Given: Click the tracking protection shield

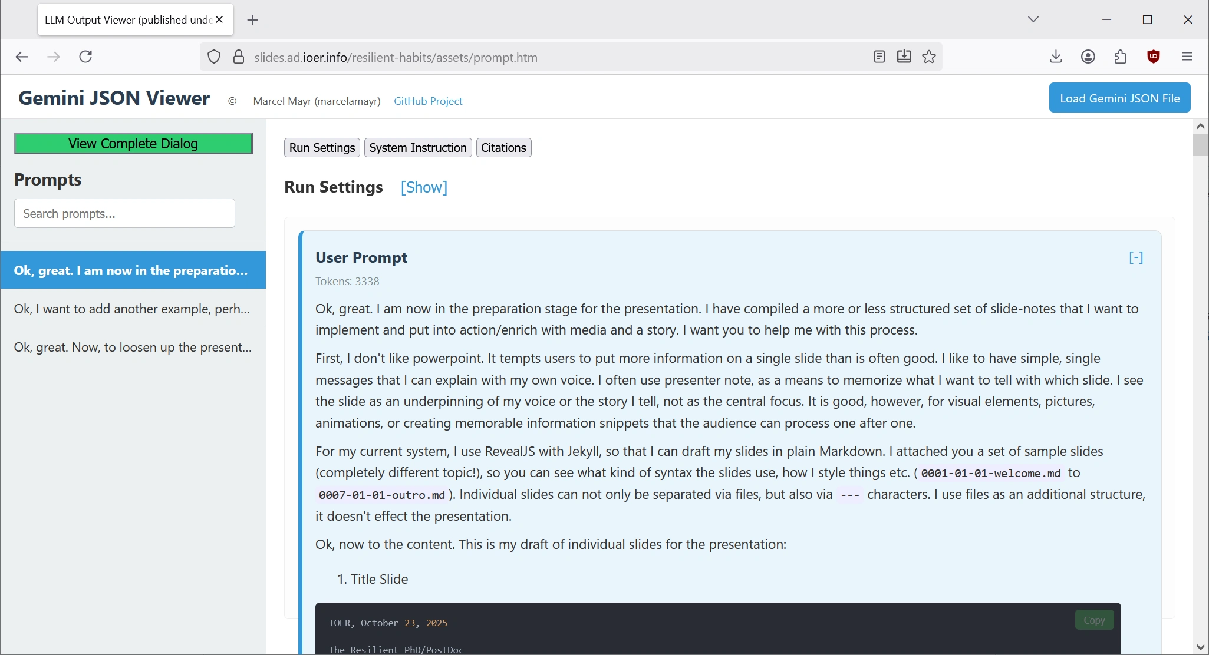Looking at the screenshot, I should (x=213, y=57).
